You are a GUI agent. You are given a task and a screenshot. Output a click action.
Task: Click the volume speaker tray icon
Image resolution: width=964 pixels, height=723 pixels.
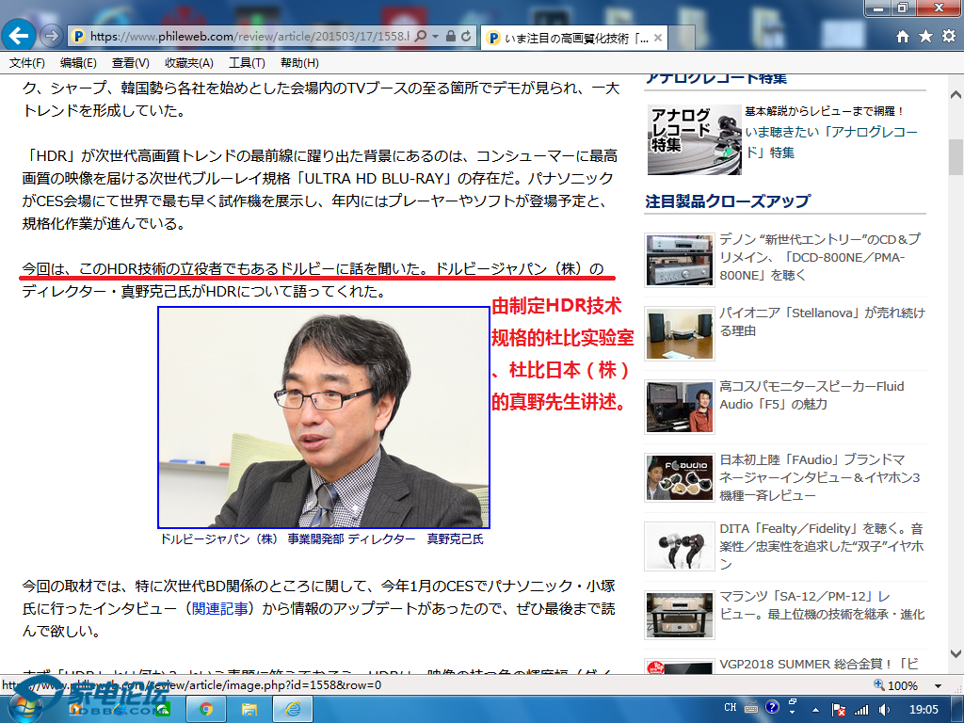pyautogui.click(x=884, y=708)
